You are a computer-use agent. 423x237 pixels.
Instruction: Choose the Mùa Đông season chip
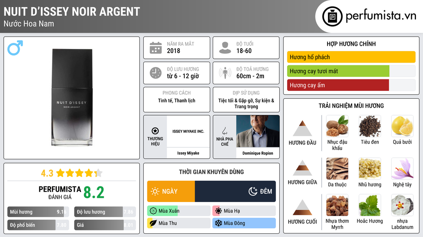click(244, 223)
